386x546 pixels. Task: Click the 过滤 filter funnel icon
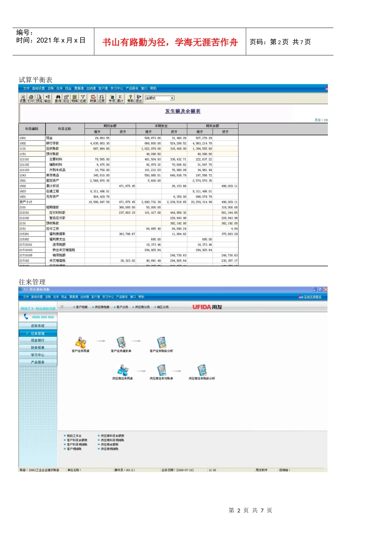pyautogui.click(x=83, y=99)
